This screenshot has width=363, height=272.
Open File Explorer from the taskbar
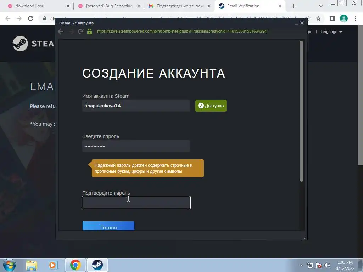32,265
